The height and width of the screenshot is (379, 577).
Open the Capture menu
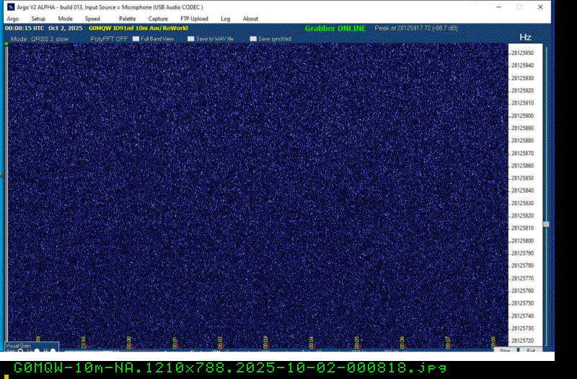(158, 19)
